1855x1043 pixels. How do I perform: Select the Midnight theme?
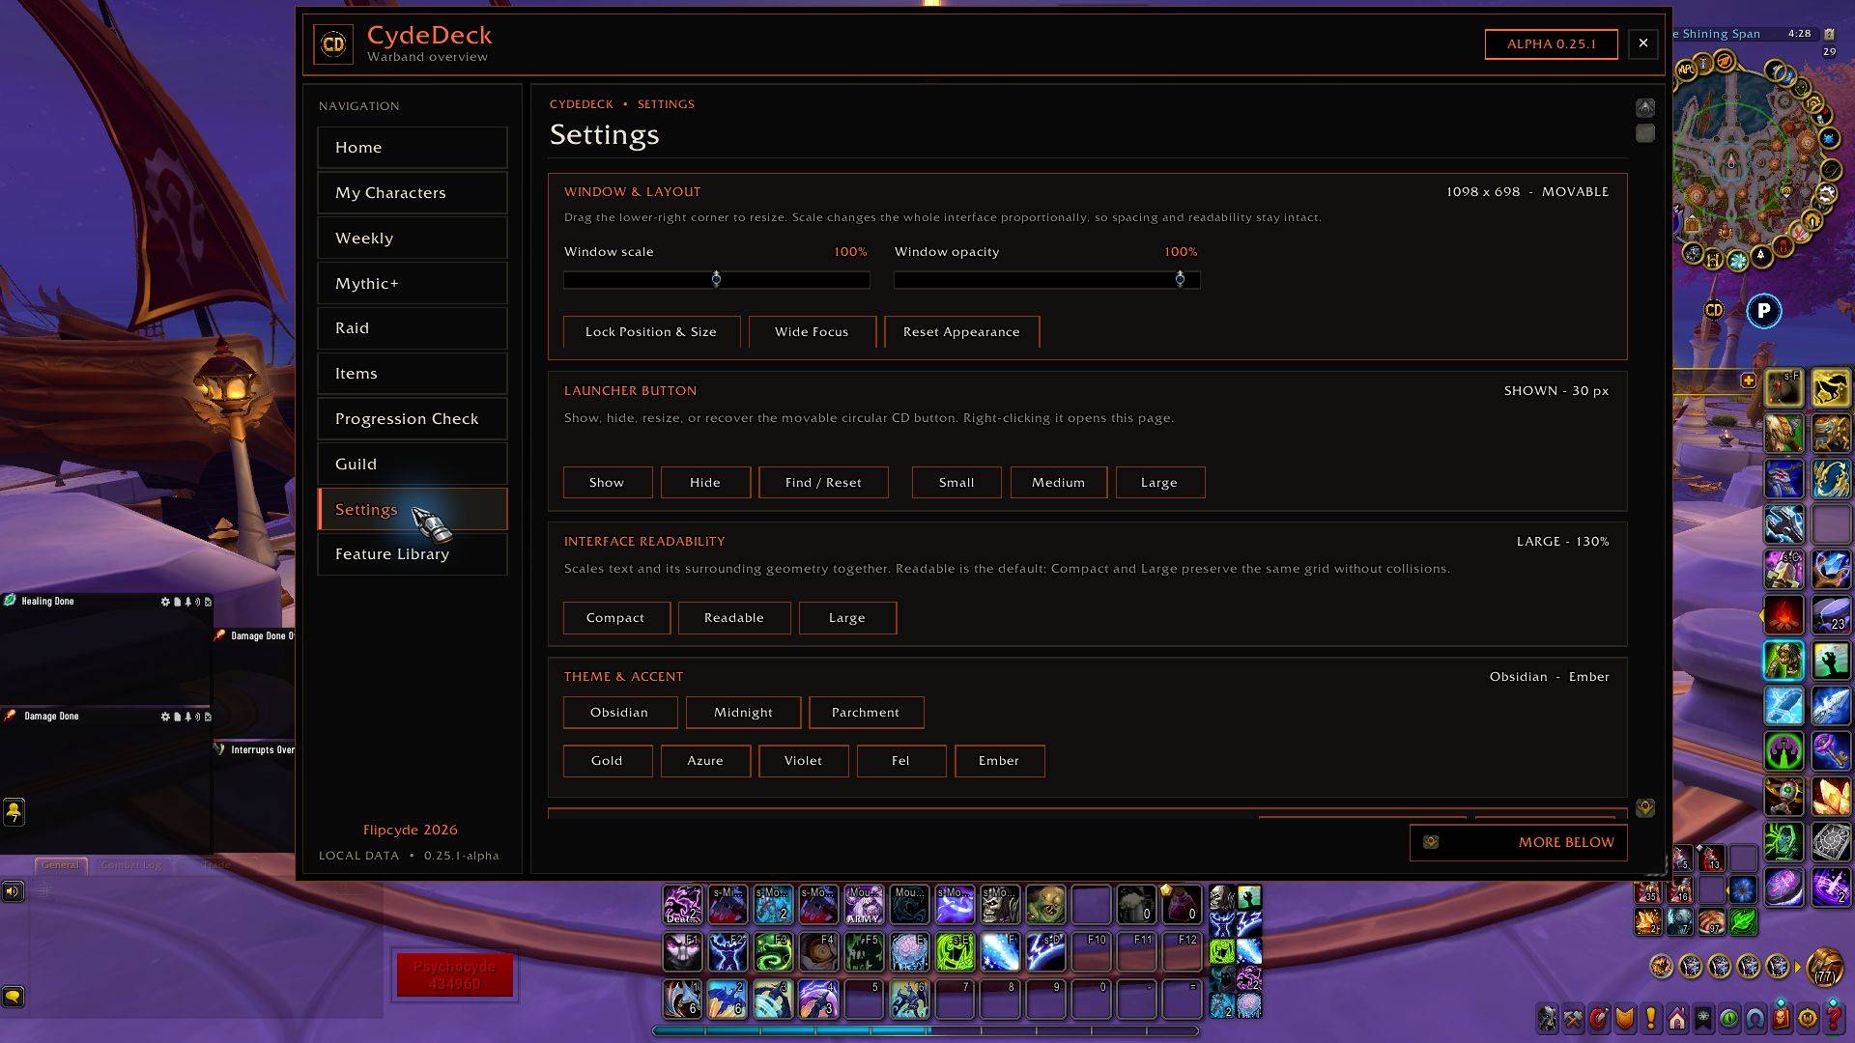743,713
